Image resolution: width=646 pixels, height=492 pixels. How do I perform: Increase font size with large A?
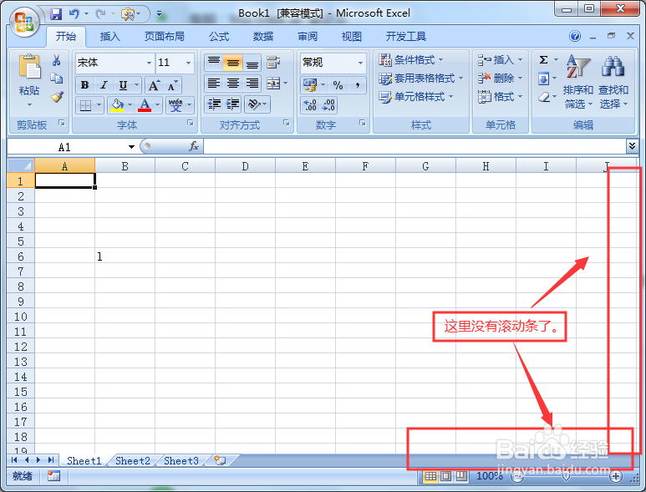[154, 86]
